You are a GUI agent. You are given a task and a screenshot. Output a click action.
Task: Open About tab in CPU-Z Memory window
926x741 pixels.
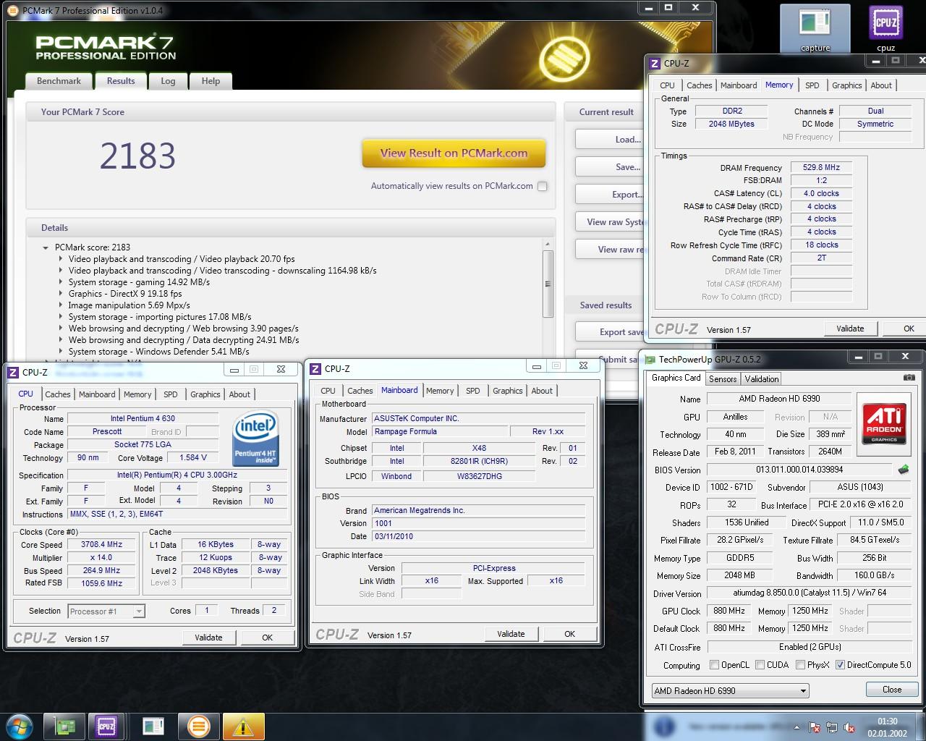pos(880,85)
